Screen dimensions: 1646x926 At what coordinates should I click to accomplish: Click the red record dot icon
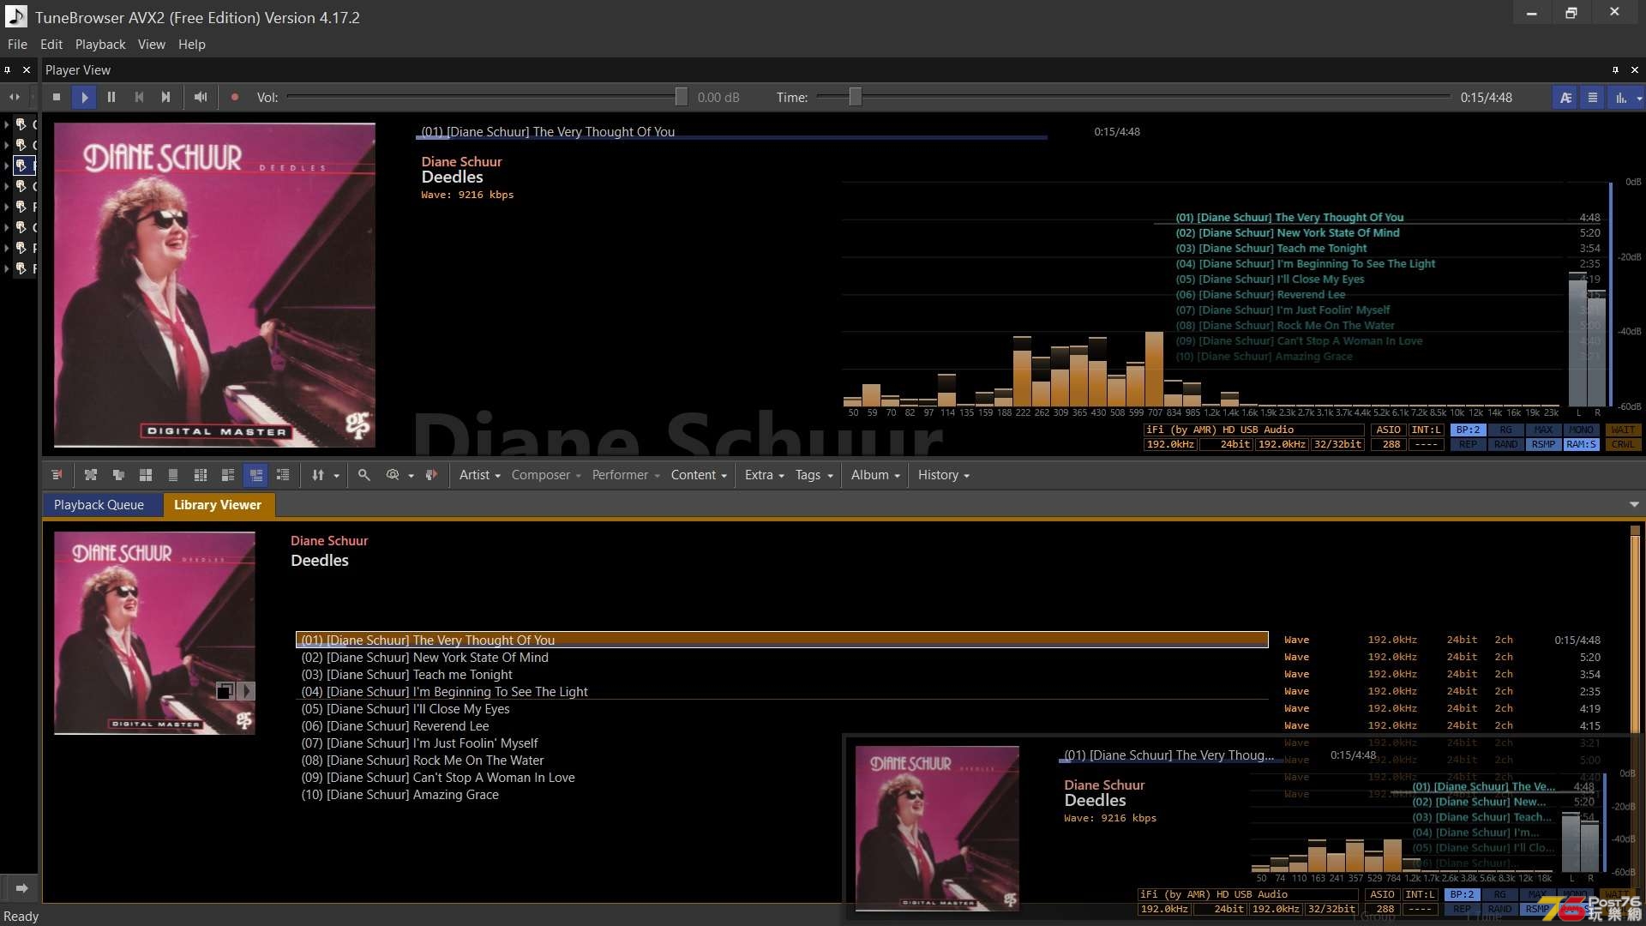tap(235, 98)
